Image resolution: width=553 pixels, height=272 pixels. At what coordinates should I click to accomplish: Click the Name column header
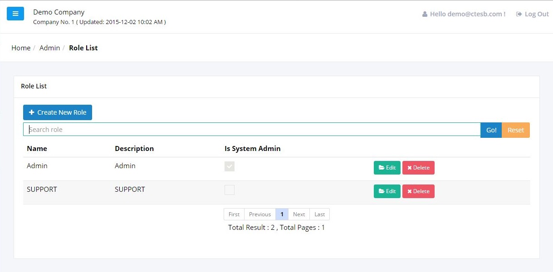(x=37, y=148)
